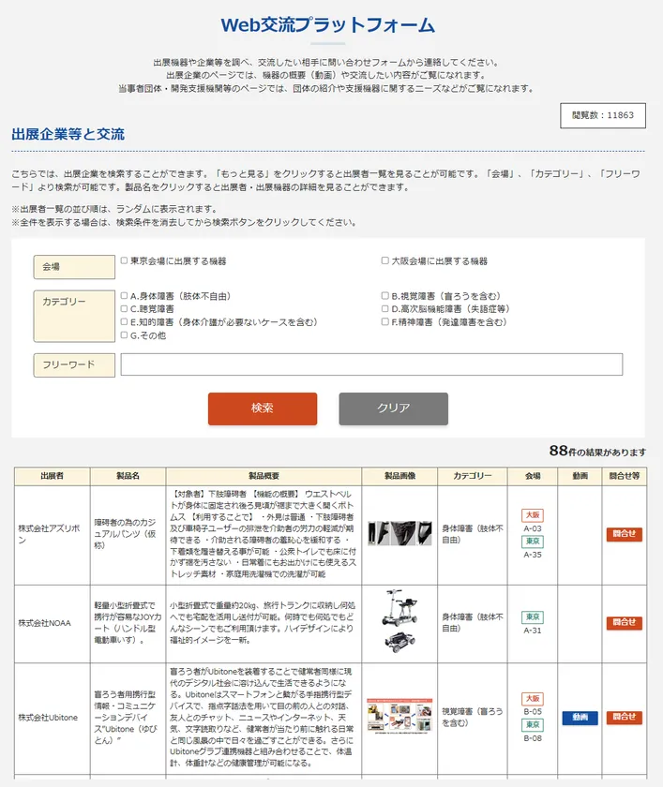Click 東京 venue tag in NOAA row
663x787 pixels.
point(533,616)
